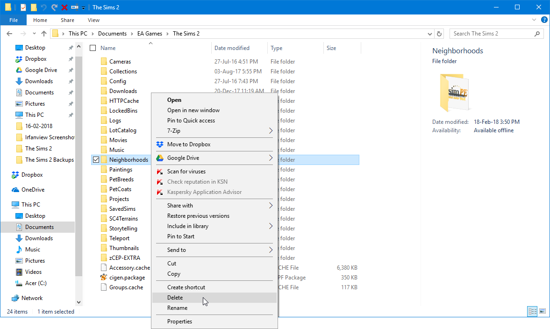Sort by the Date modified column header
Image resolution: width=550 pixels, height=329 pixels.
[x=239, y=48]
